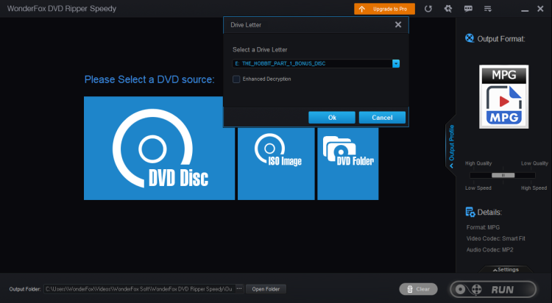Open the feedback chat bubble icon
Viewport: 552px width, 303px height.
coord(468,9)
